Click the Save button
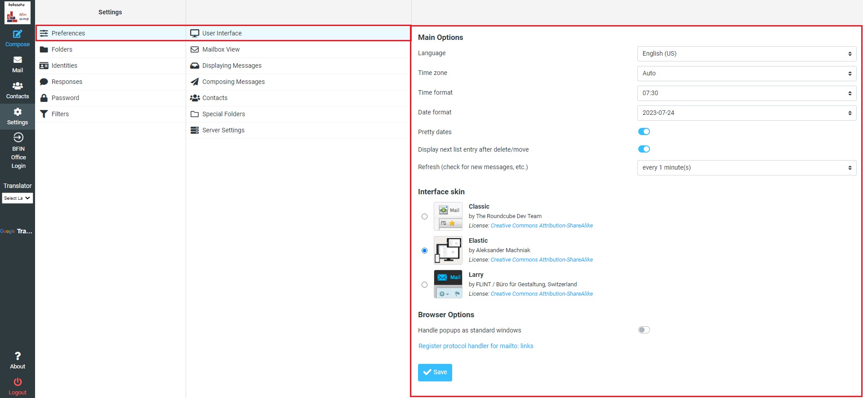 point(435,372)
